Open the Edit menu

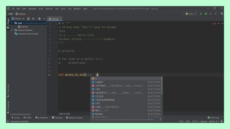18,9
